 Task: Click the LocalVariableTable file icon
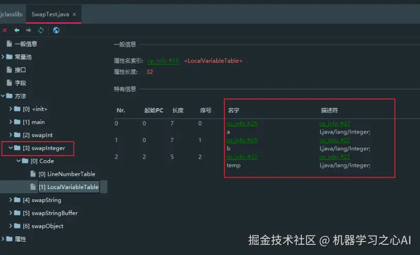point(33,187)
